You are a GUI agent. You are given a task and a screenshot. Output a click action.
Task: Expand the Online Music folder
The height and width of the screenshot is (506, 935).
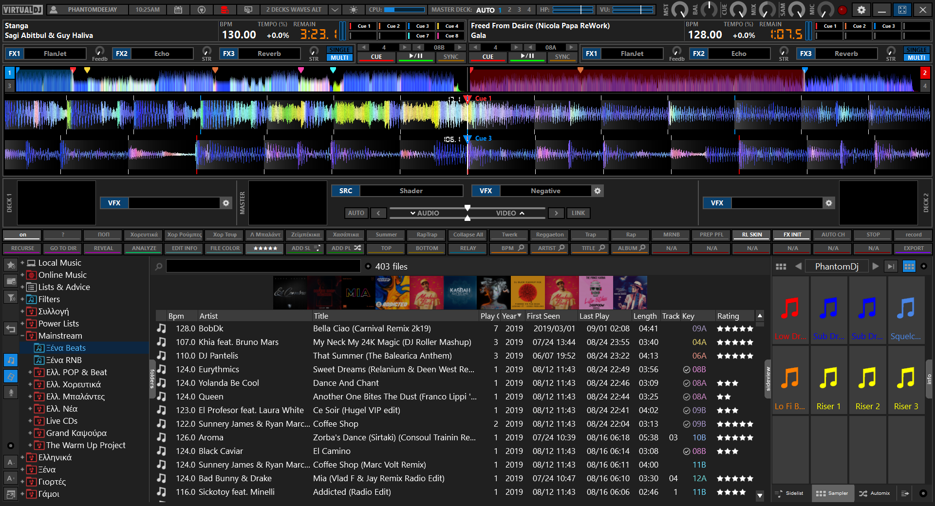(22, 275)
